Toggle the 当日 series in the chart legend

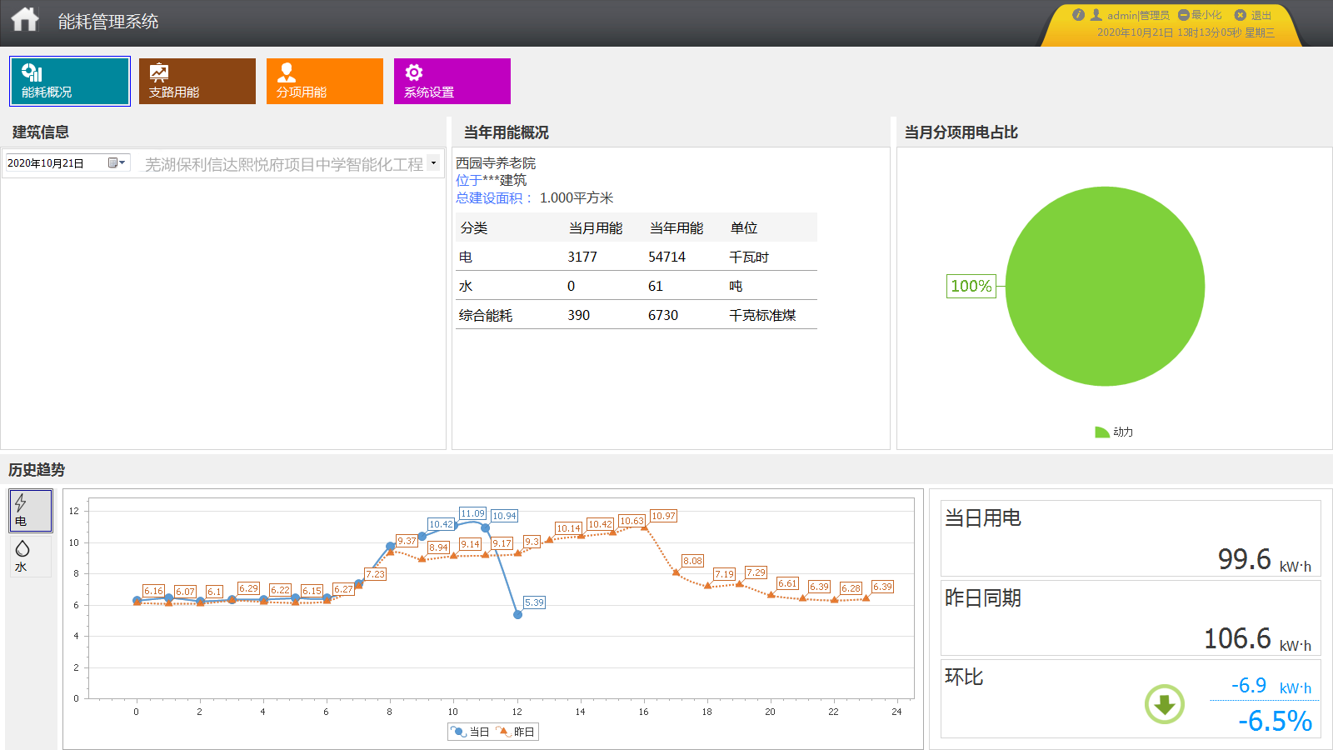tap(467, 731)
